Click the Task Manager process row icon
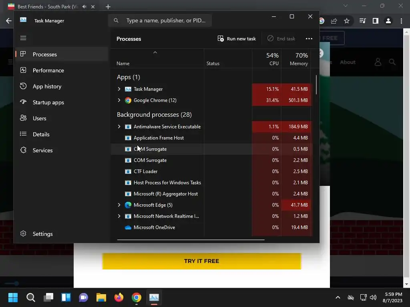The image size is (410, 307). click(128, 89)
